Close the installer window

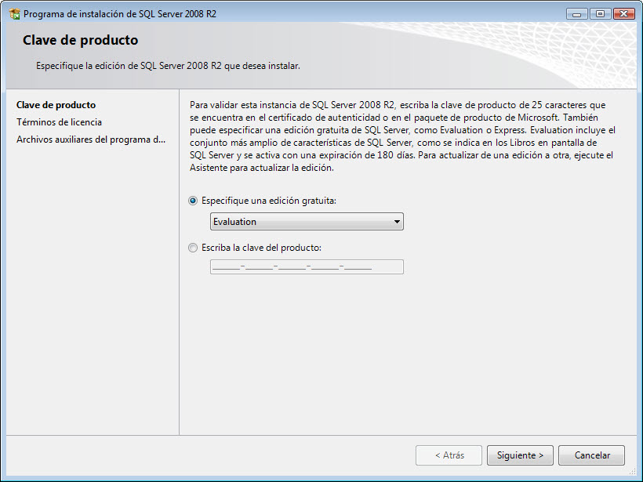point(623,14)
